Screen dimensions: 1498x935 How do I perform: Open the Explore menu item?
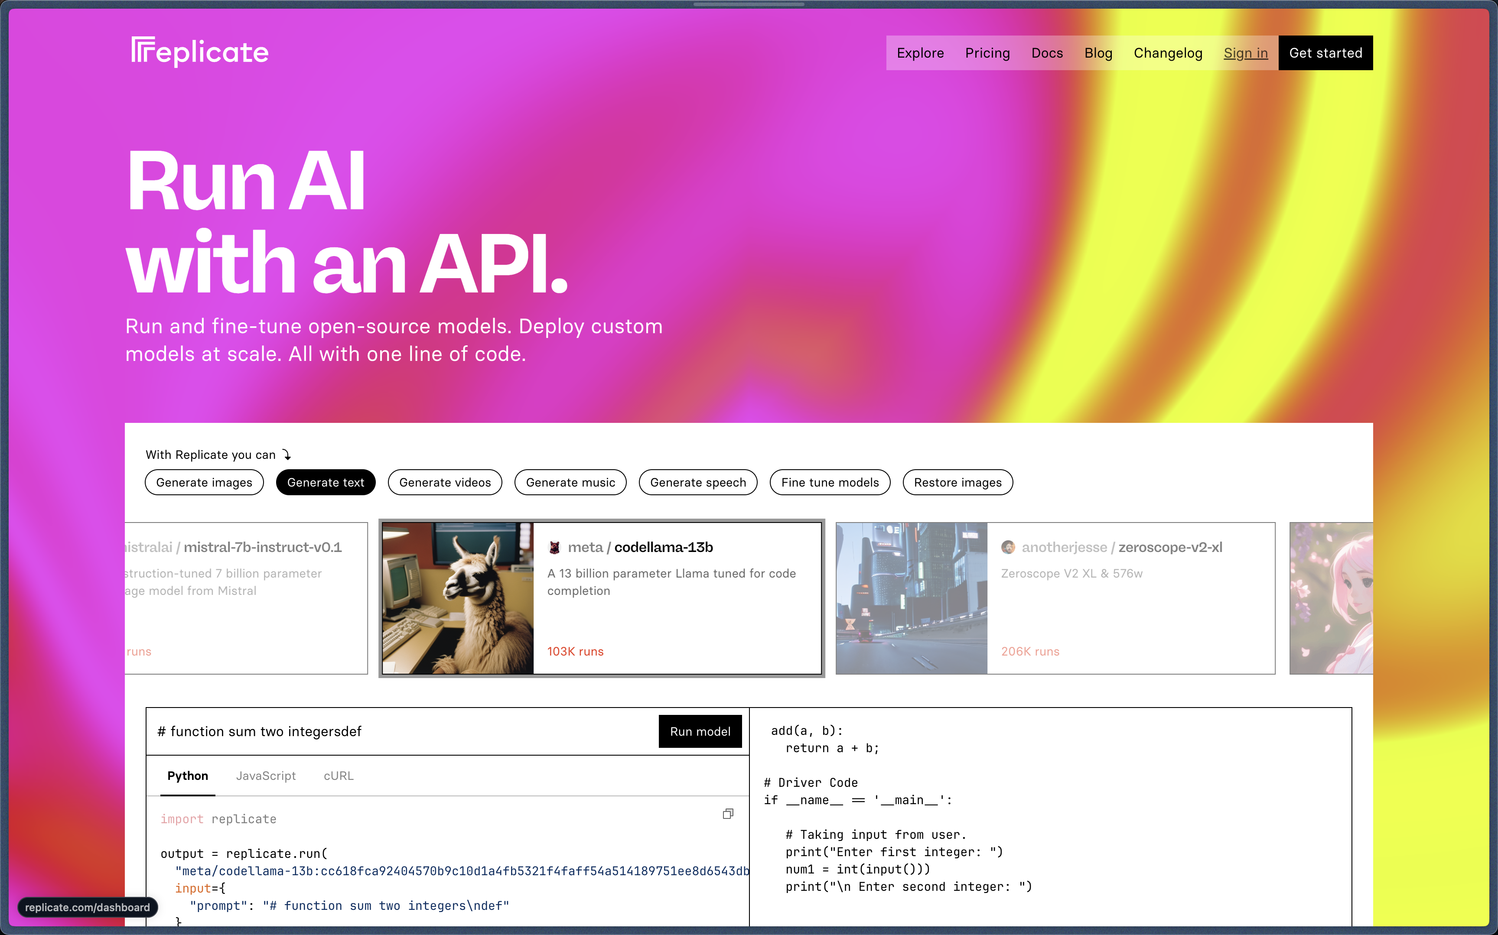pos(920,53)
